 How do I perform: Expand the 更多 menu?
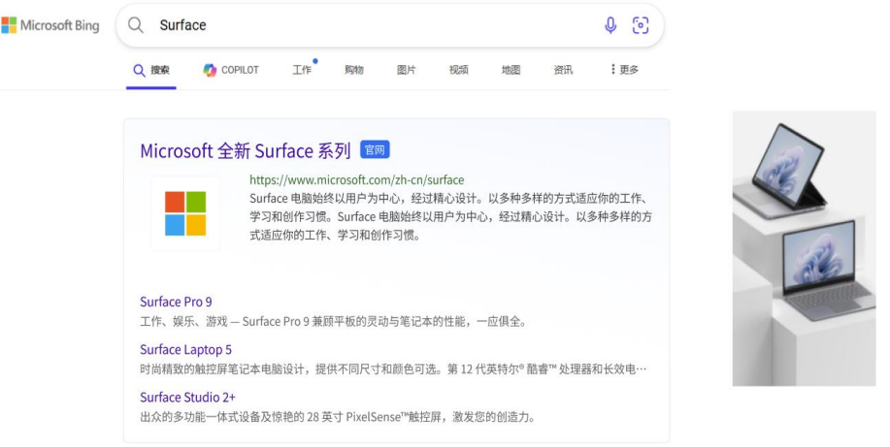[624, 69]
